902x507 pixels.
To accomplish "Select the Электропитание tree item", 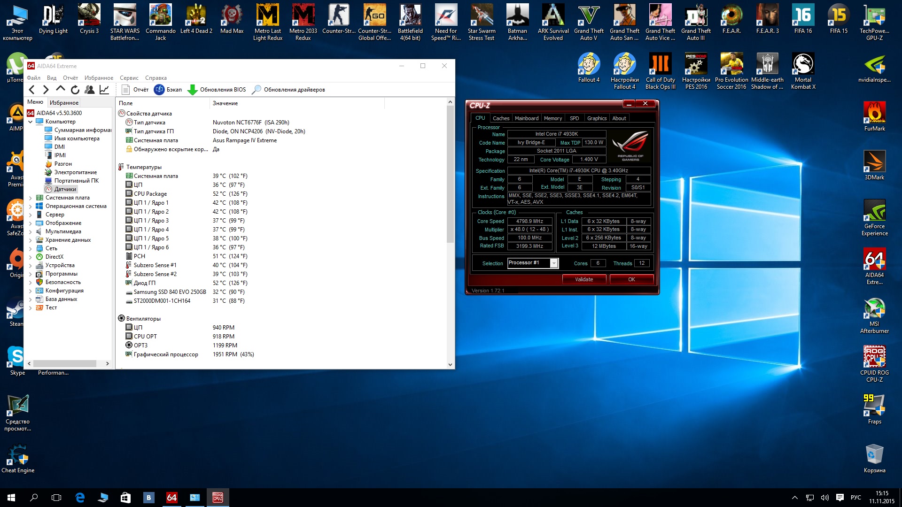I will pos(75,172).
